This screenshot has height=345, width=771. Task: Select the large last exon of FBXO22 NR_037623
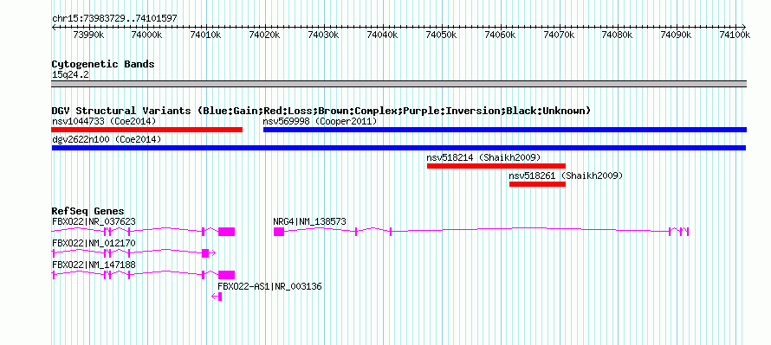[x=227, y=232]
